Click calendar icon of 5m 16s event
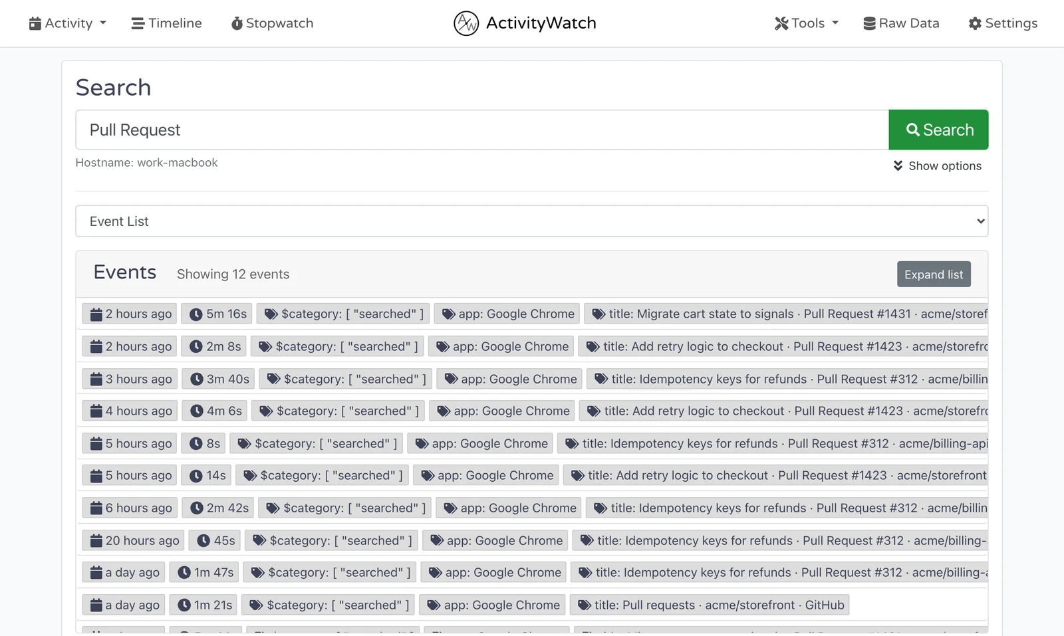Viewport: 1064px width, 636px height. pyautogui.click(x=96, y=314)
